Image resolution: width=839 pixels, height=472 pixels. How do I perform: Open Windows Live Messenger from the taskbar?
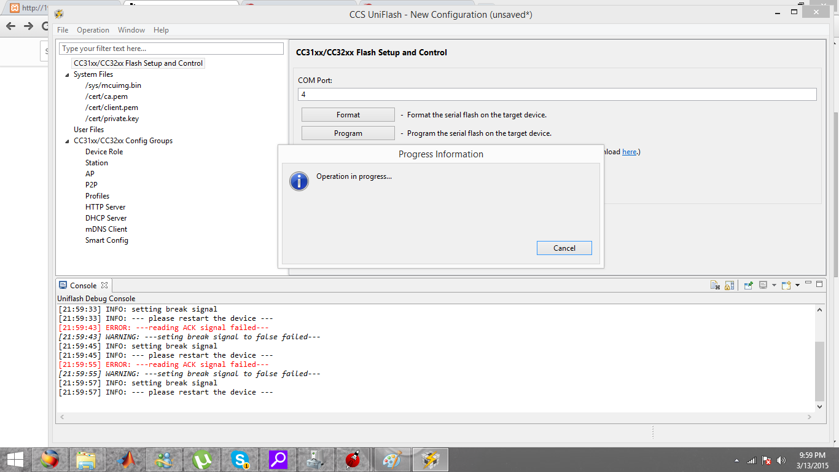point(165,460)
